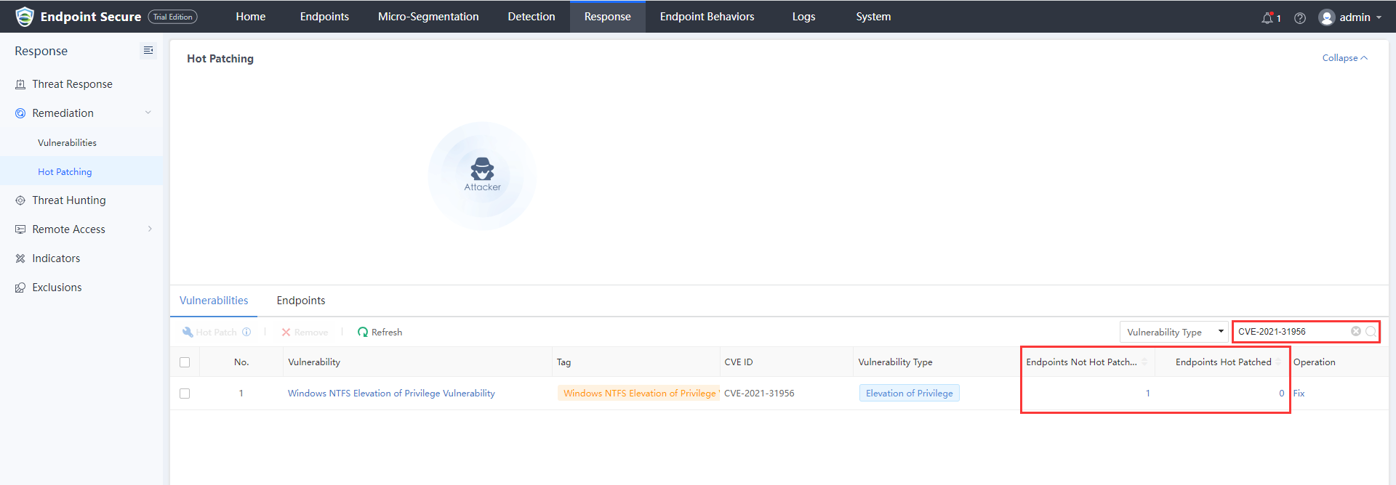
Task: Click the Fix link in the Operation column
Action: click(1299, 394)
